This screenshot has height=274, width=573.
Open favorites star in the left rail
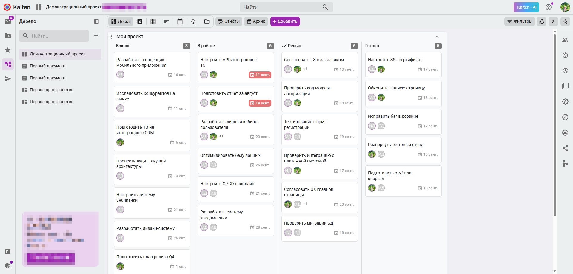(8, 50)
